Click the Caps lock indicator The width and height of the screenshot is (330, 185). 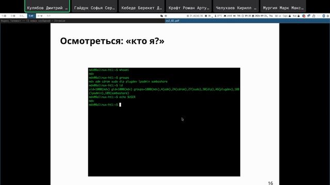click(x=287, y=16)
